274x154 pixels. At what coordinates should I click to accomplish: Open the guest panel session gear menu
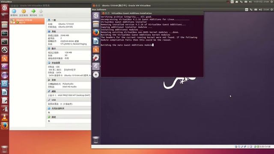pos(272,9)
